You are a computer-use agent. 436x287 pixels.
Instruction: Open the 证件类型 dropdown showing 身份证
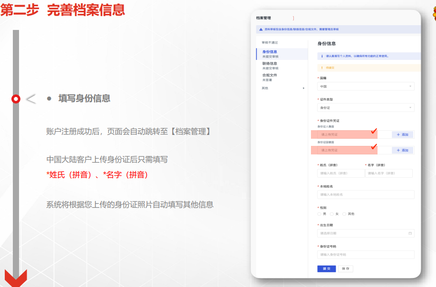pos(366,108)
